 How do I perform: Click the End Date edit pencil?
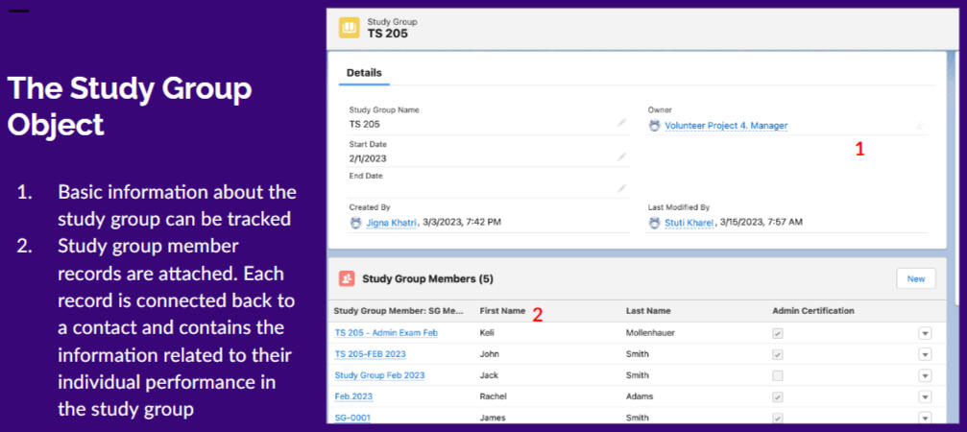point(622,189)
